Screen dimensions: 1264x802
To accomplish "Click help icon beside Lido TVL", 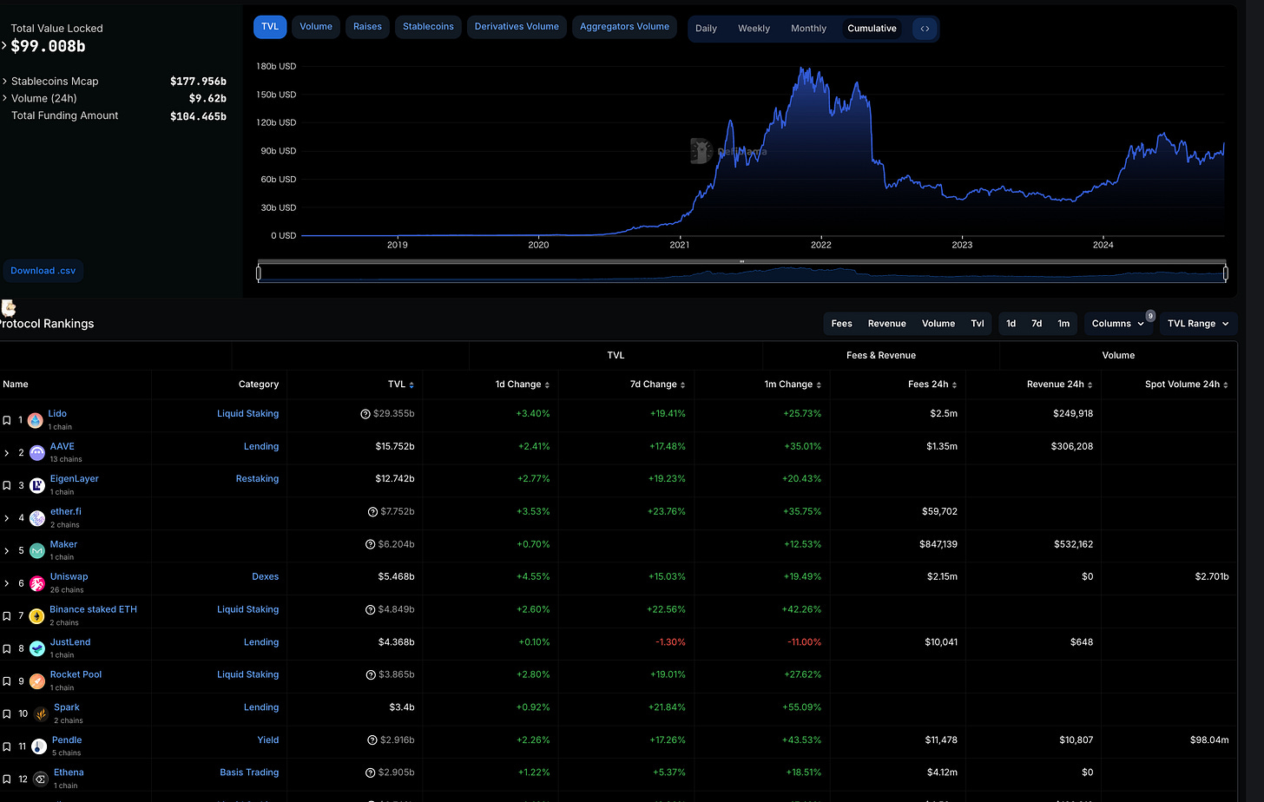I will (x=365, y=414).
